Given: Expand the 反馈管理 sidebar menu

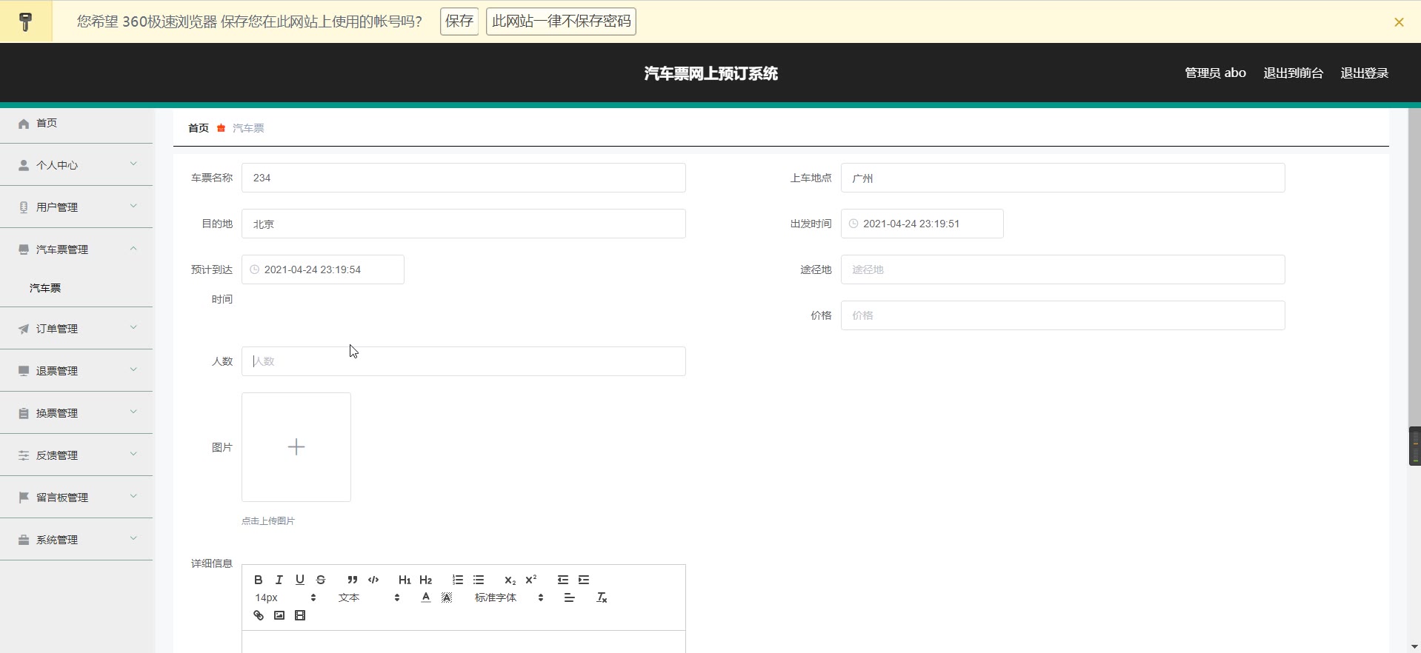Looking at the screenshot, I should (76, 455).
